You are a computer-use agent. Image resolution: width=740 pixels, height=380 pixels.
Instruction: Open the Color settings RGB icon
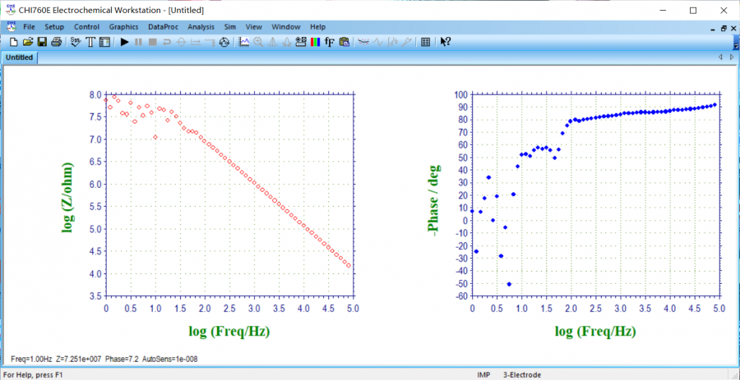[x=314, y=42]
